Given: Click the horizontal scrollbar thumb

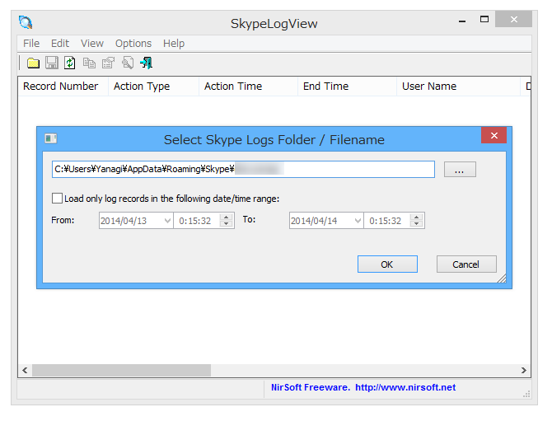Looking at the screenshot, I should pos(121,370).
